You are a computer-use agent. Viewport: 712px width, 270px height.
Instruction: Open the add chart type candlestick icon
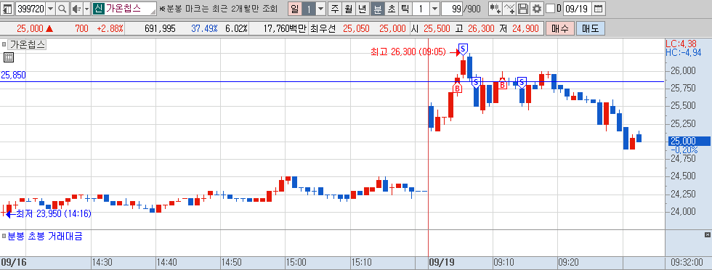pyautogui.click(x=495, y=8)
